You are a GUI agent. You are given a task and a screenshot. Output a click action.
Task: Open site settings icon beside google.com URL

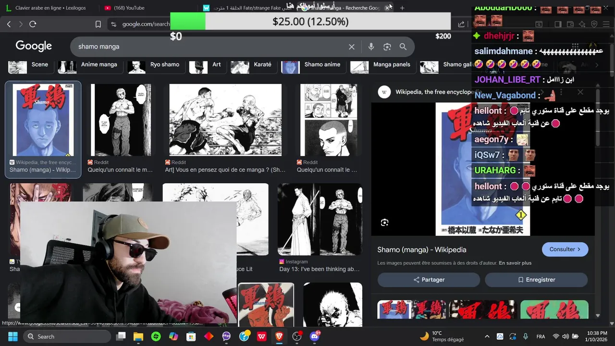[113, 24]
